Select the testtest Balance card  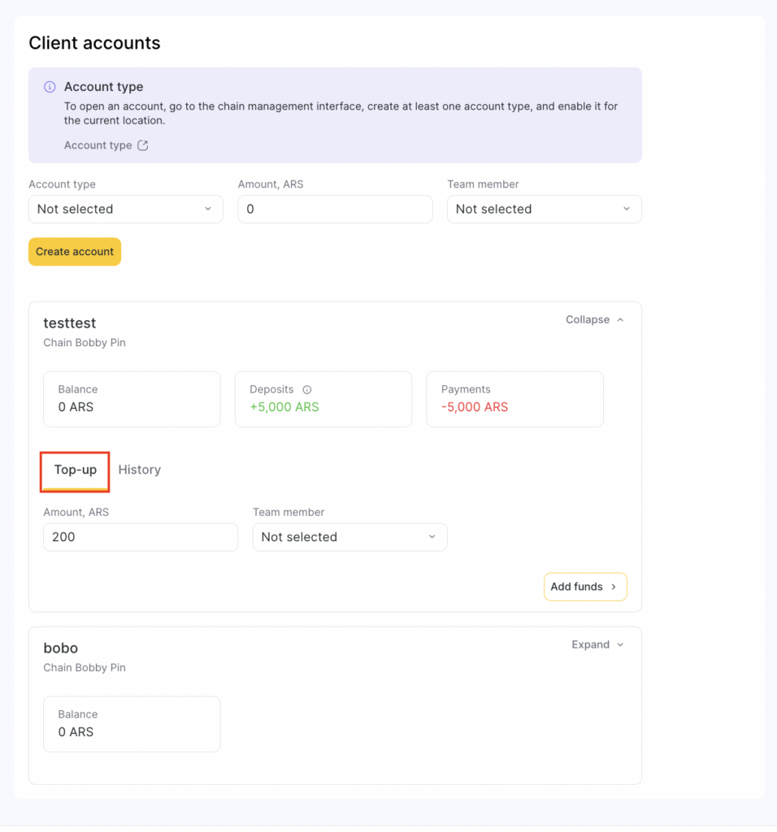[x=132, y=399]
